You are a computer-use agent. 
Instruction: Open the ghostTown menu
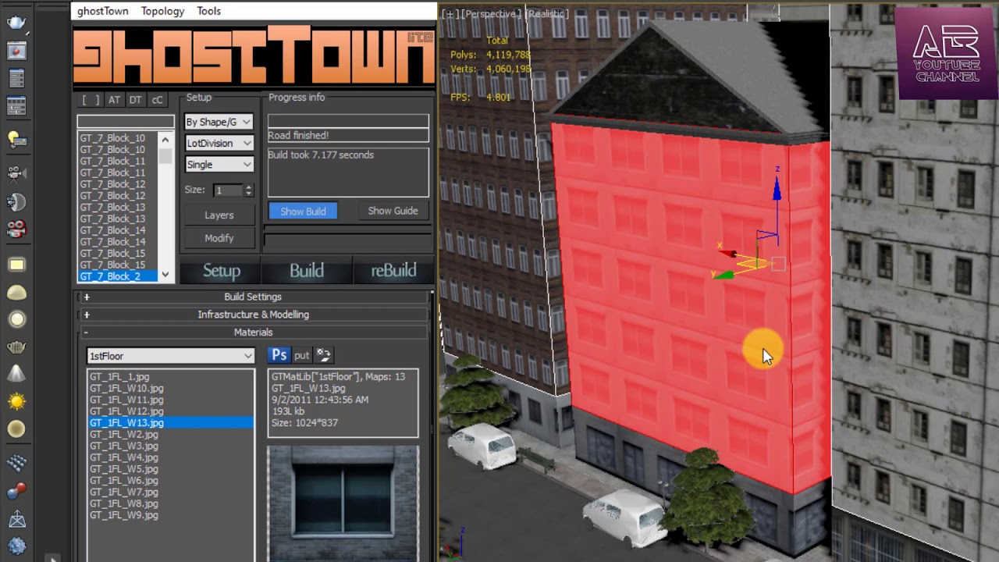[x=102, y=11]
